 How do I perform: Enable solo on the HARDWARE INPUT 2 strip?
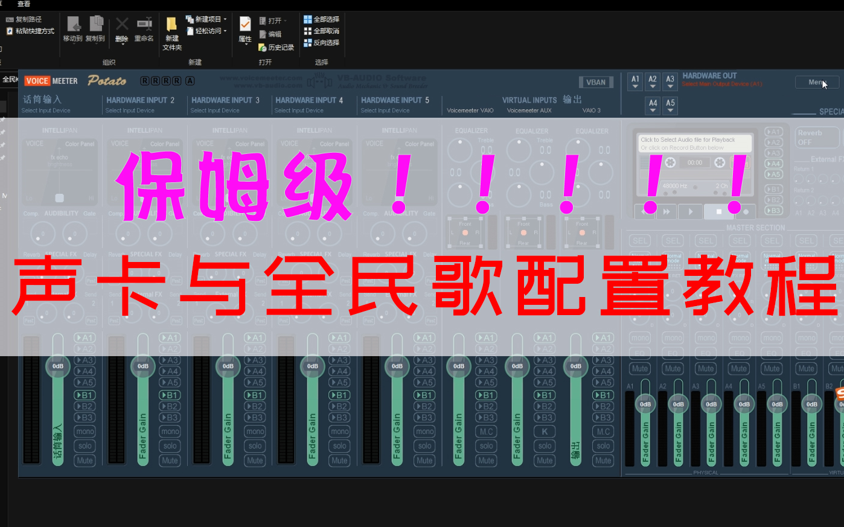tap(170, 446)
